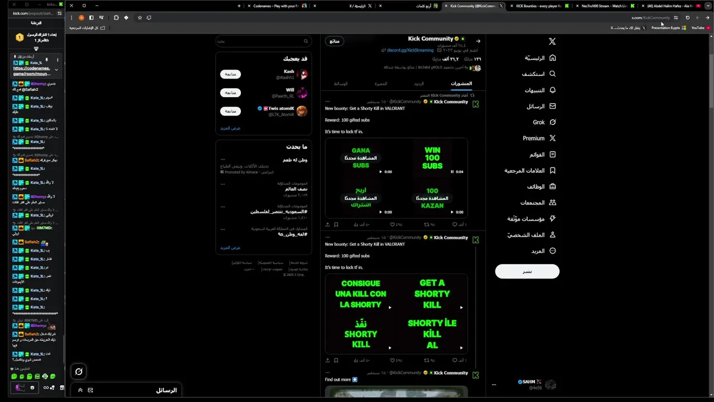
Task: Click عرض المزيد under trends
Action: (x=230, y=248)
